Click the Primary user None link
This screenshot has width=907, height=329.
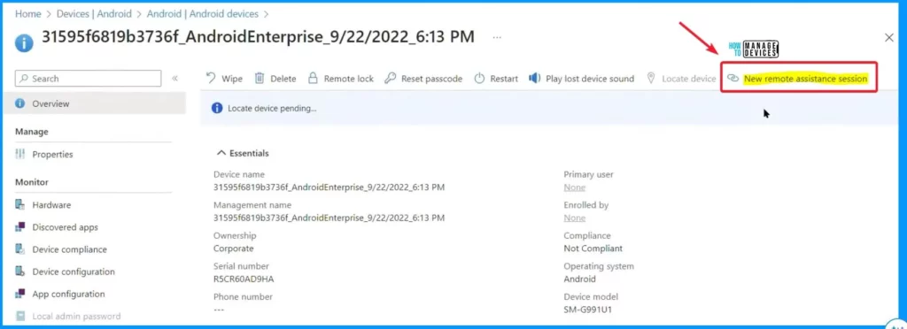pyautogui.click(x=574, y=187)
